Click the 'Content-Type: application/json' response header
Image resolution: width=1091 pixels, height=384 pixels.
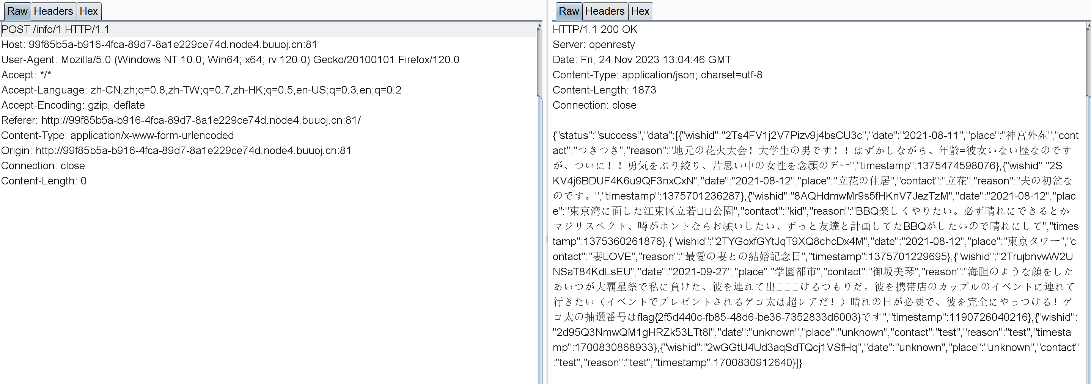(657, 75)
